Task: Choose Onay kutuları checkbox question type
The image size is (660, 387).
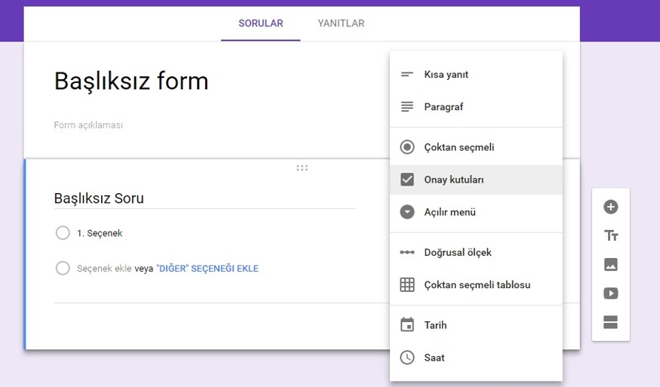Action: 453,180
